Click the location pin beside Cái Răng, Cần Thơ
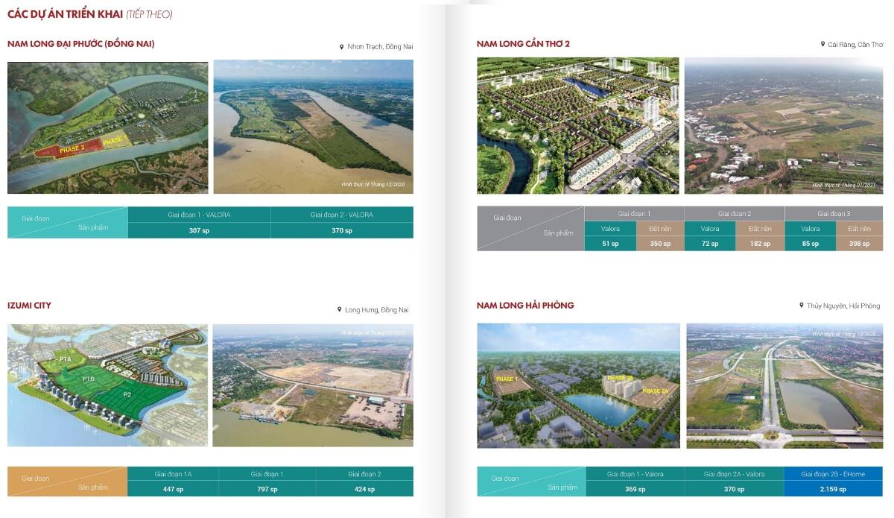This screenshot has width=894, height=518. point(822,45)
